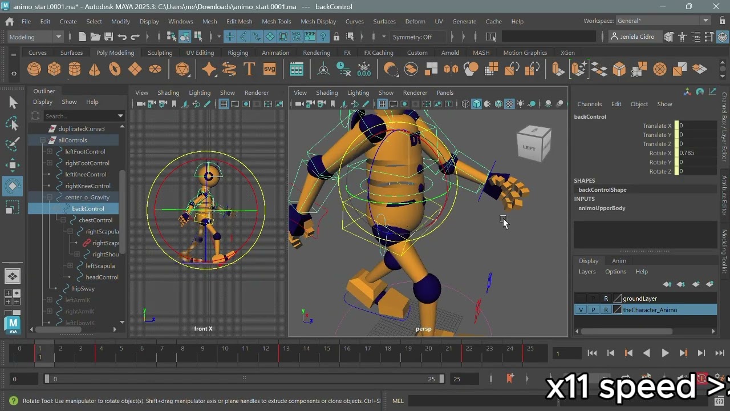
Task: Step to the previous key
Action: tap(628, 353)
